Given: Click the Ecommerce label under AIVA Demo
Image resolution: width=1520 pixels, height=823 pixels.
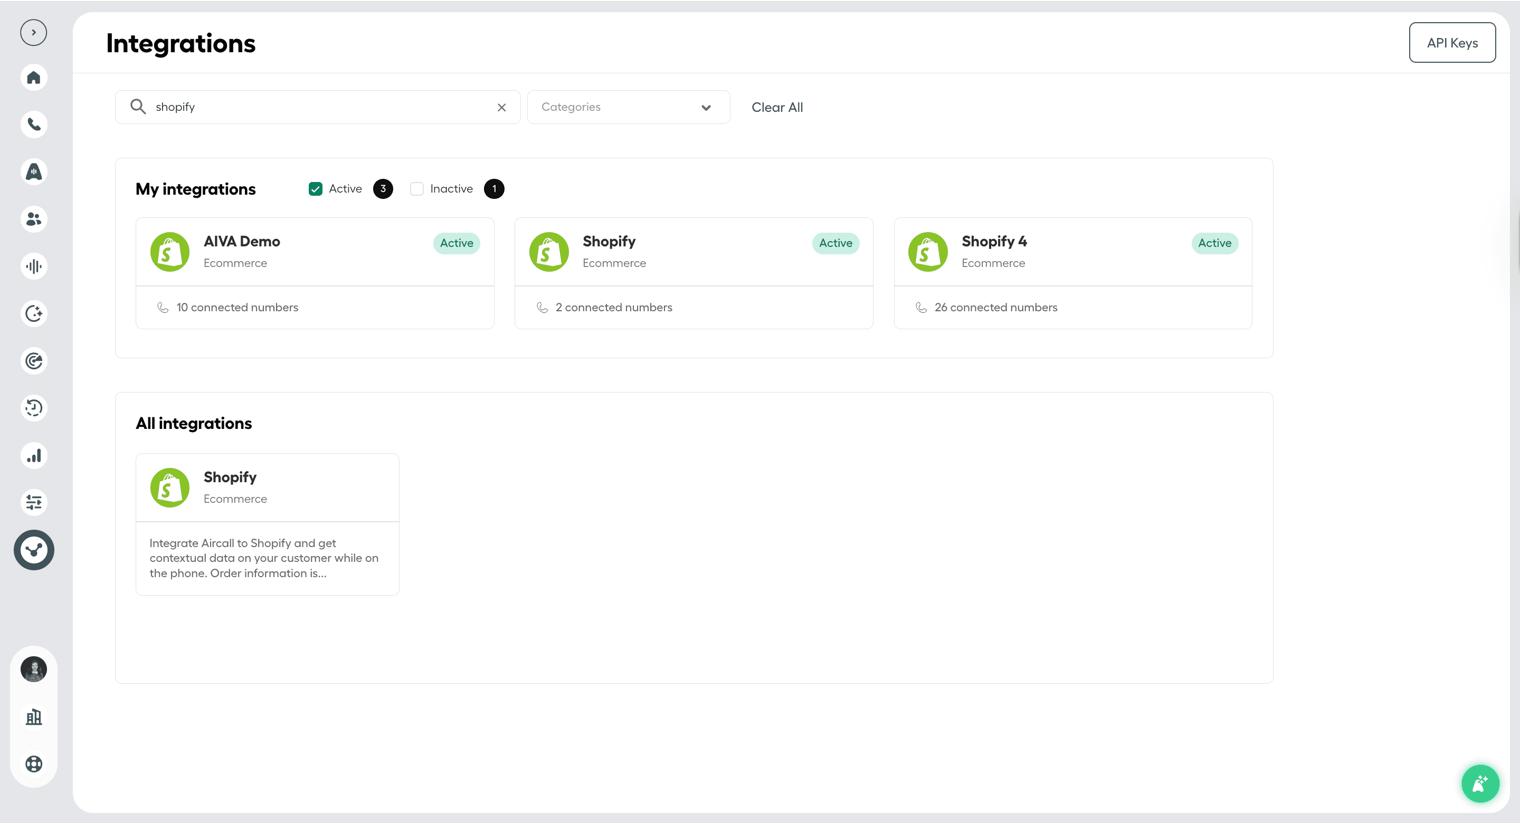Looking at the screenshot, I should pos(235,263).
